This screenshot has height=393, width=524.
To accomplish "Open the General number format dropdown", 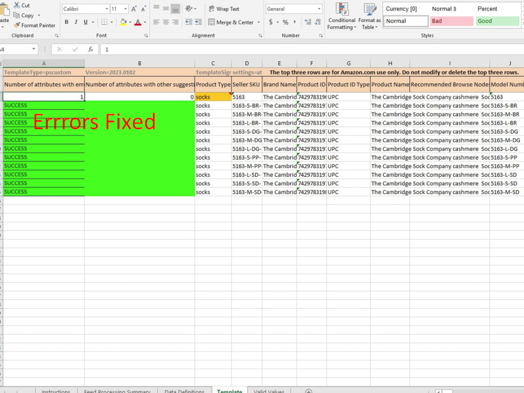I will point(319,9).
